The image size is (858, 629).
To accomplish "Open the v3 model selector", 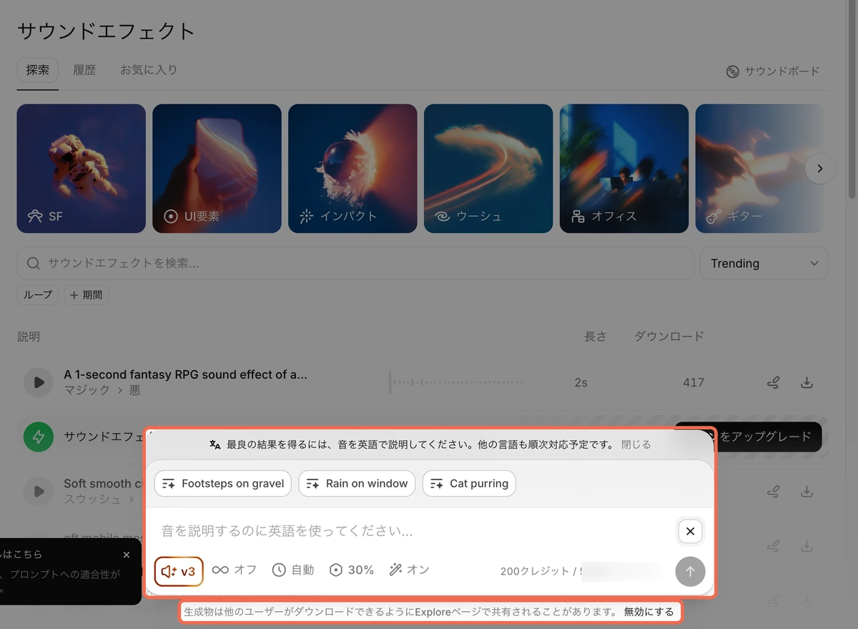I will tap(179, 571).
